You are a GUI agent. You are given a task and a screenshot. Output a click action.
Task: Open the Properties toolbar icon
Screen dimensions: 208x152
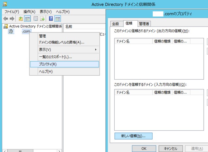[x=36, y=19]
